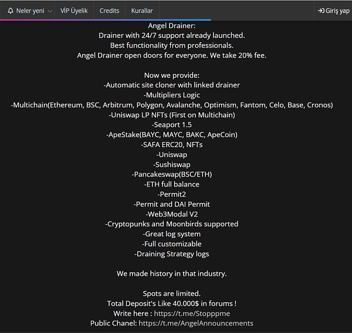This screenshot has width=352, height=333.
Task: Click the 'Web3Modal V2' list entry
Action: tap(171, 214)
